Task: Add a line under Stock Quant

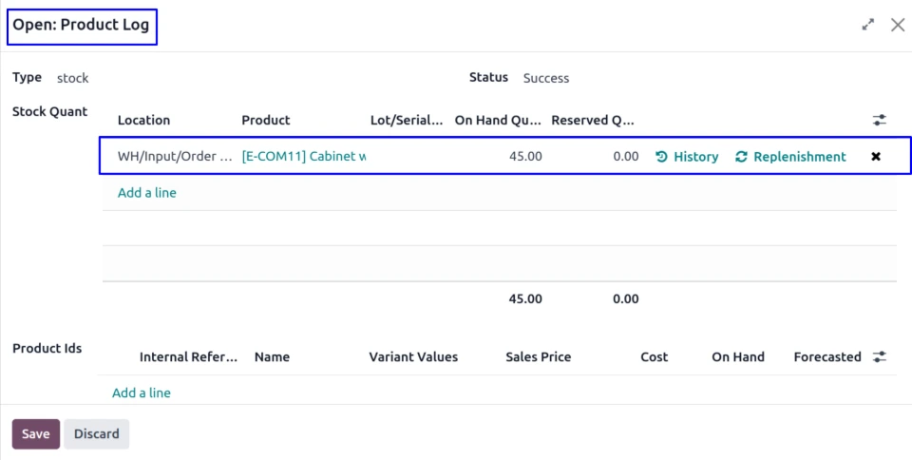Action: point(146,193)
